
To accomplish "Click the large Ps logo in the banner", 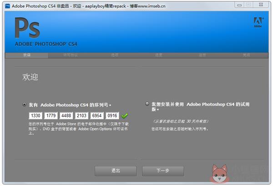I will click(27, 28).
